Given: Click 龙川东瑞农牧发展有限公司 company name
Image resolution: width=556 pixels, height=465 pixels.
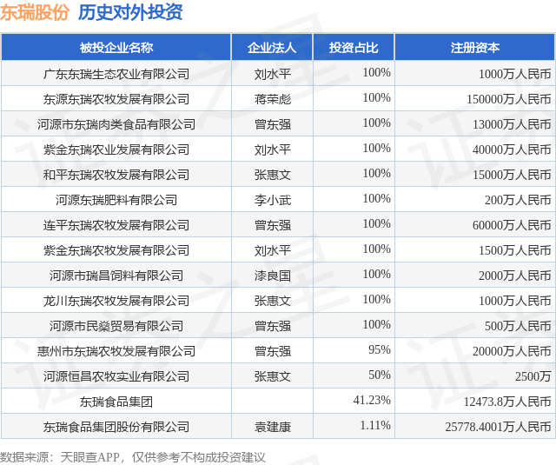Looking at the screenshot, I should [x=116, y=301].
